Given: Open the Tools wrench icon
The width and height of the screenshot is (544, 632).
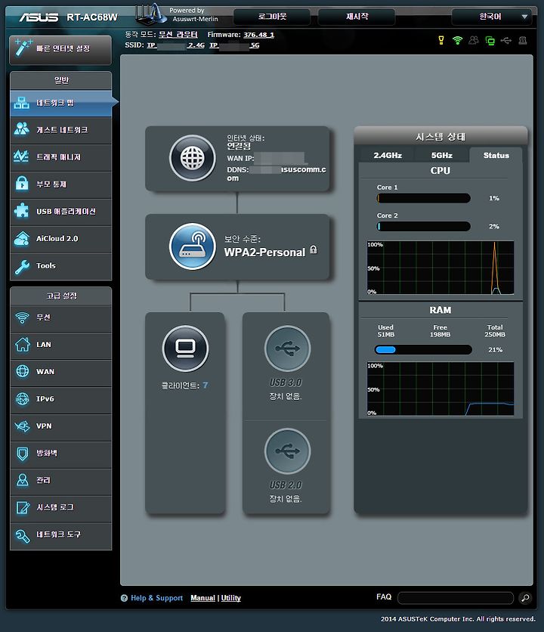Looking at the screenshot, I should 22,266.
